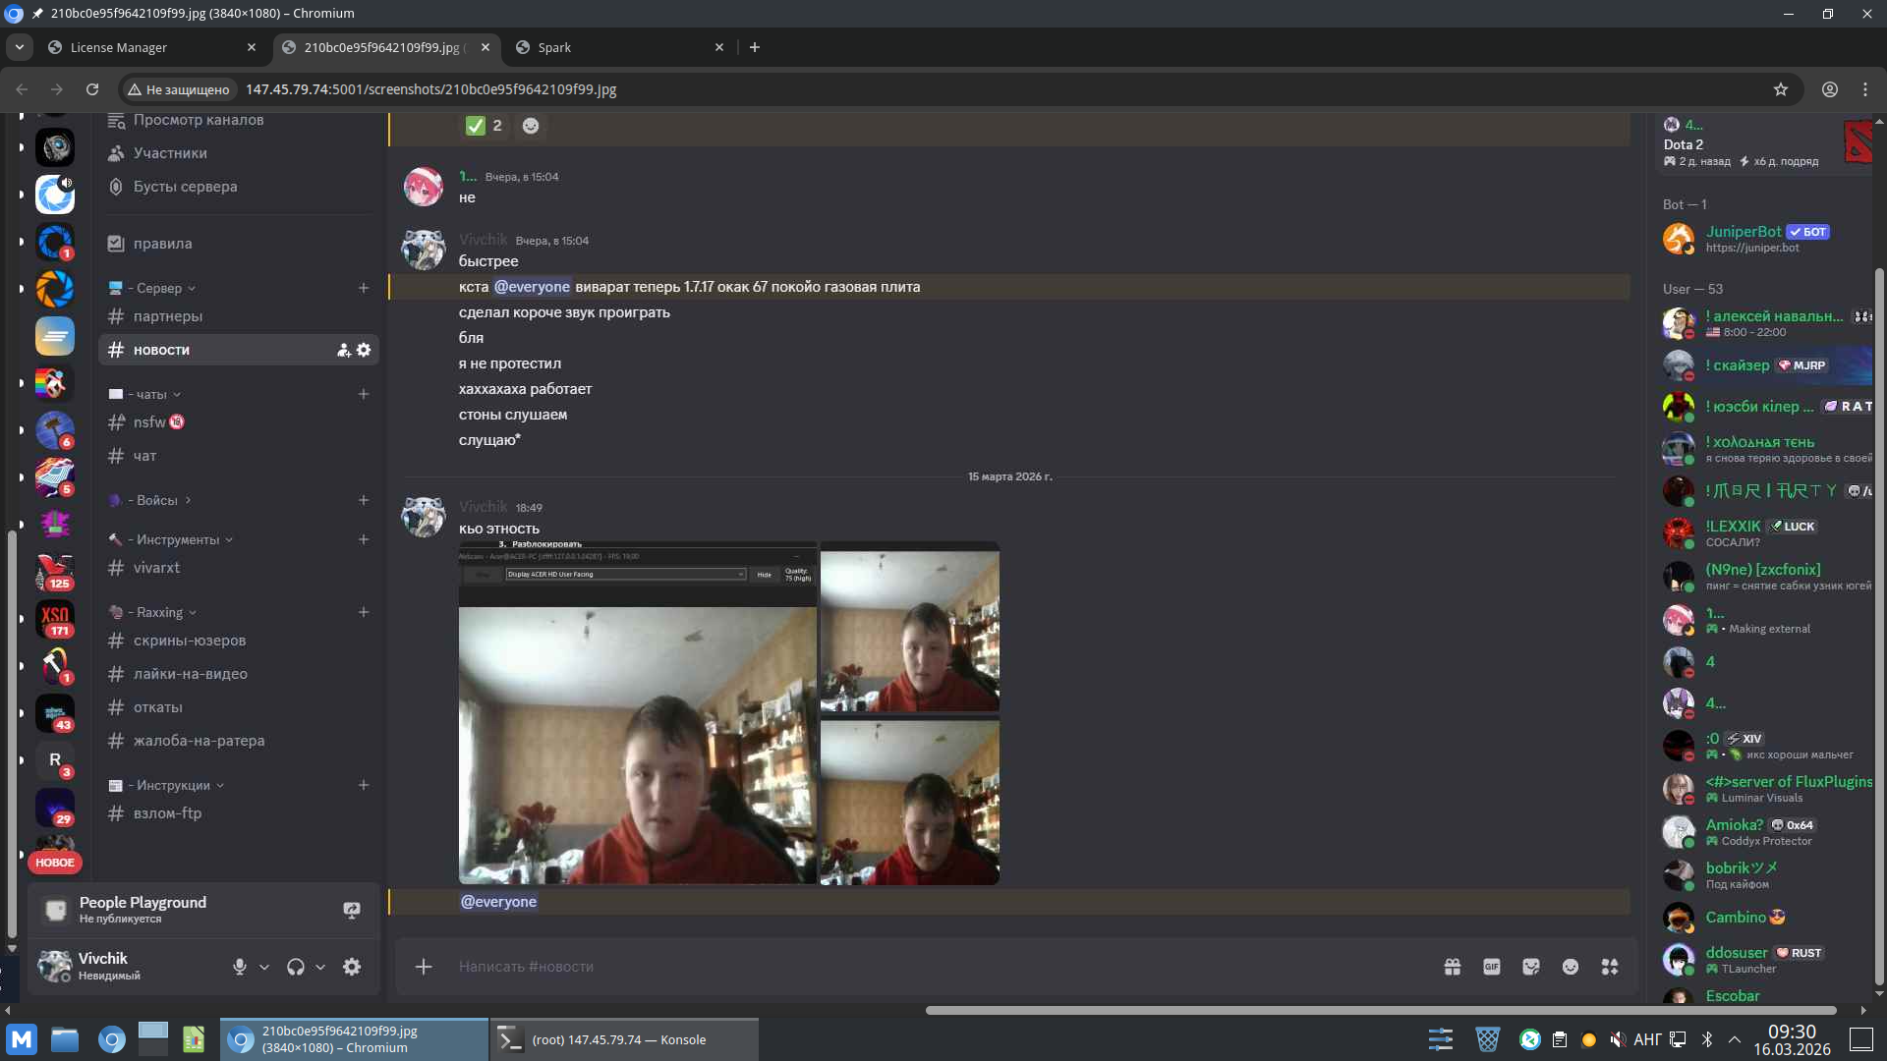Collapse the Сервер channel category
This screenshot has width=1887, height=1061.
point(159,288)
